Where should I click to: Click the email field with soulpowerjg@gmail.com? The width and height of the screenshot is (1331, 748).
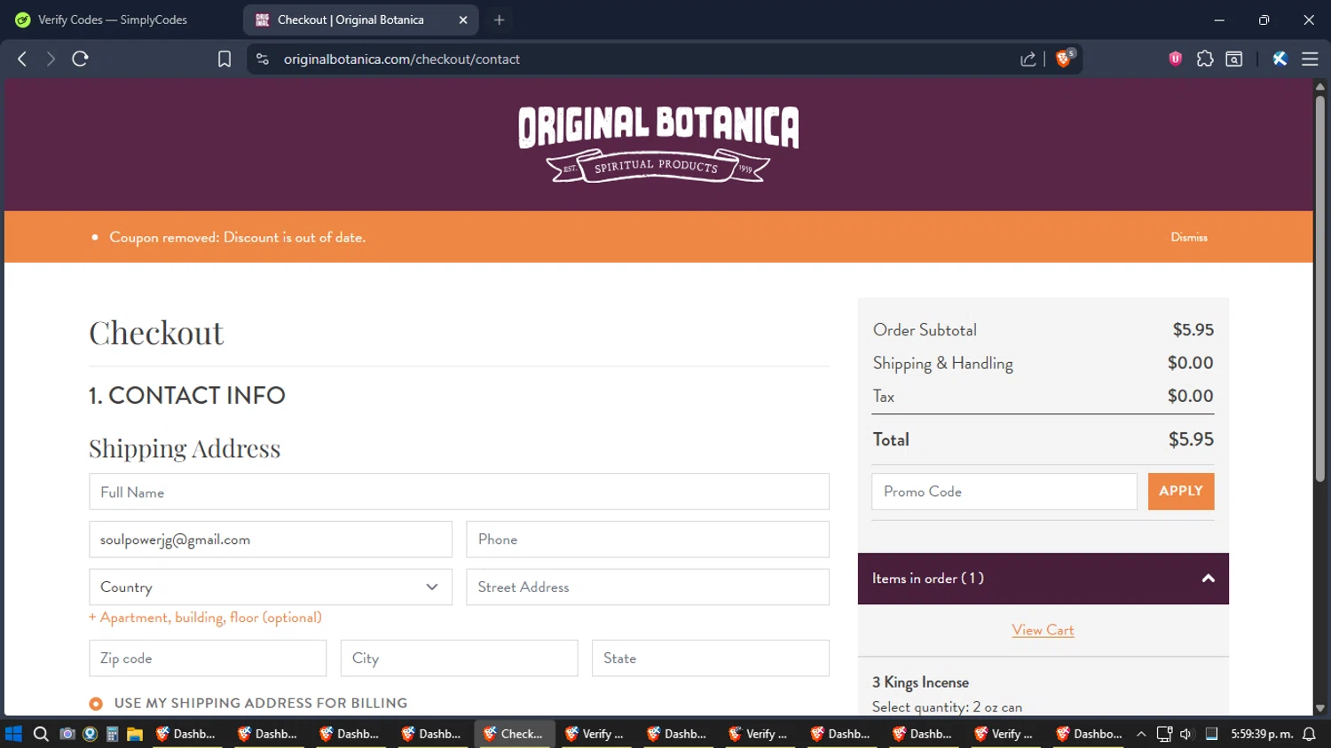271,539
